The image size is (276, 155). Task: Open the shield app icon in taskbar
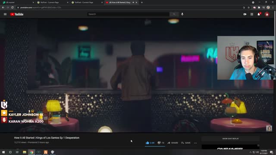[x=53, y=152]
